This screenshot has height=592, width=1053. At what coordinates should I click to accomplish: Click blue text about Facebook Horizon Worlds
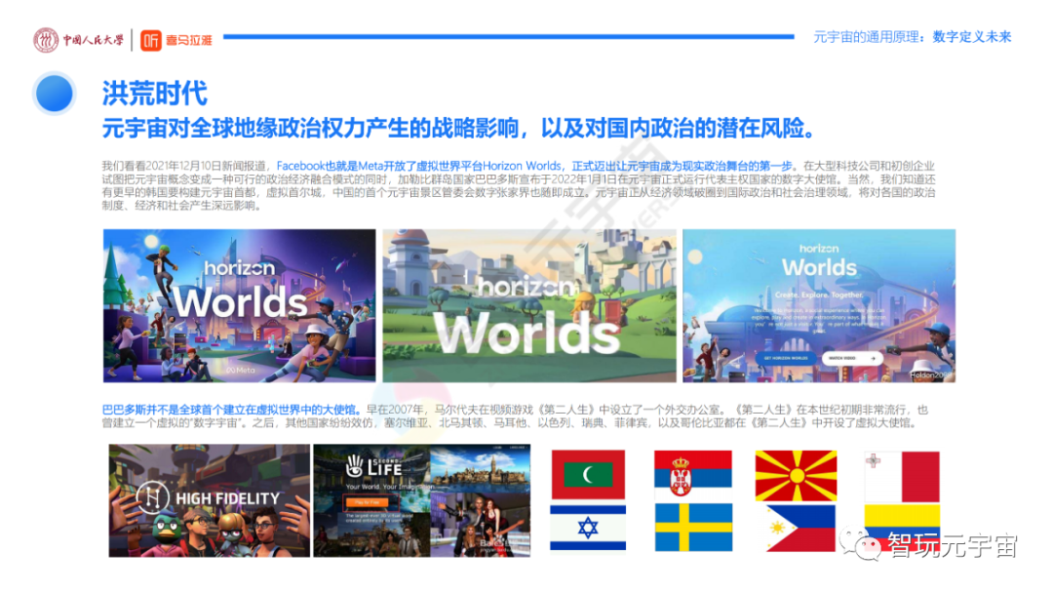click(534, 165)
